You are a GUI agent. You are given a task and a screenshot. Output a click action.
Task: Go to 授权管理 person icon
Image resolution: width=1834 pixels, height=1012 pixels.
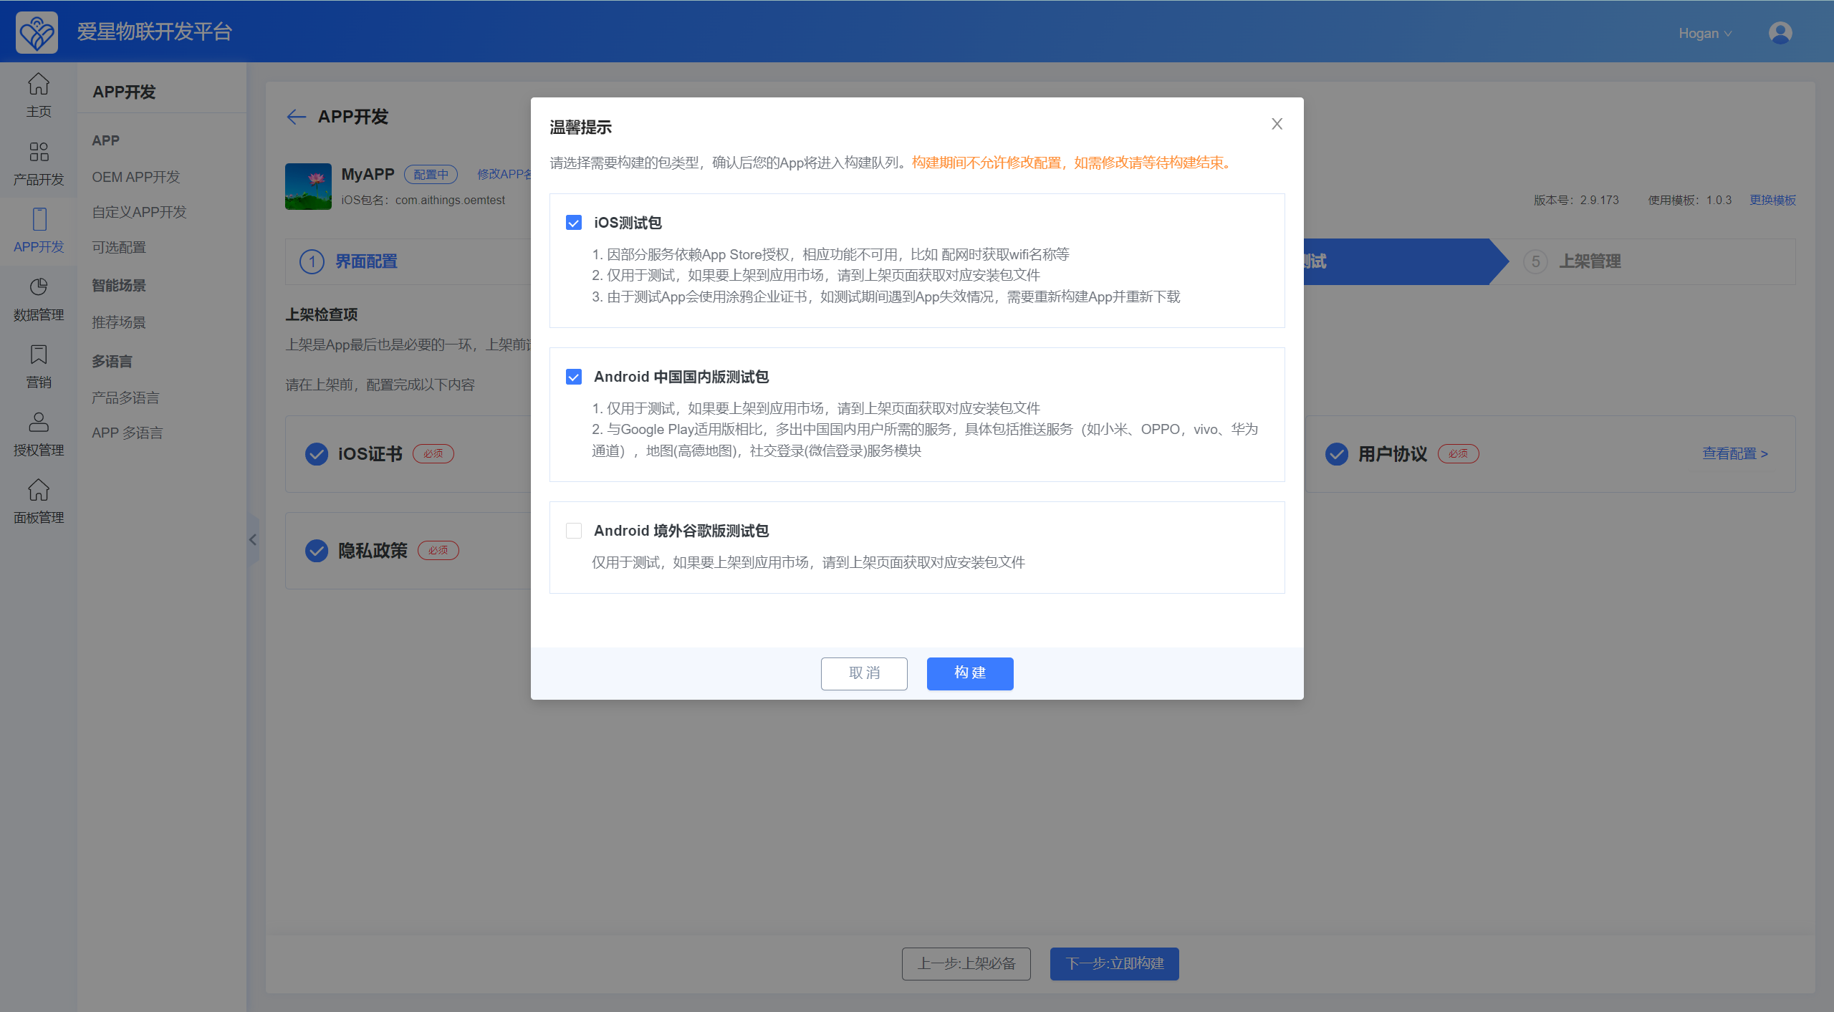39,423
